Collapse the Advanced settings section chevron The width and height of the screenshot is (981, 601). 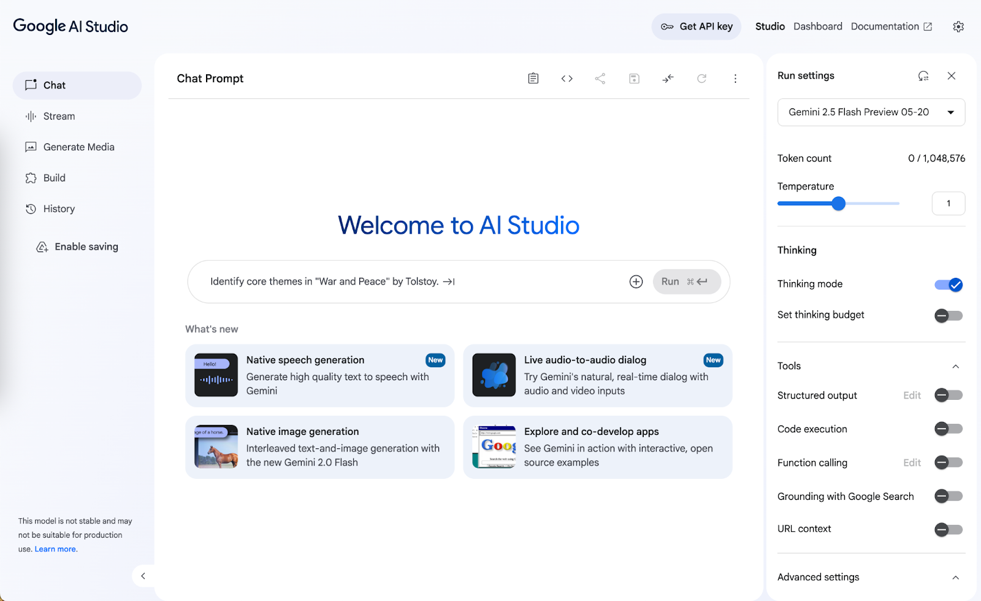tap(955, 578)
